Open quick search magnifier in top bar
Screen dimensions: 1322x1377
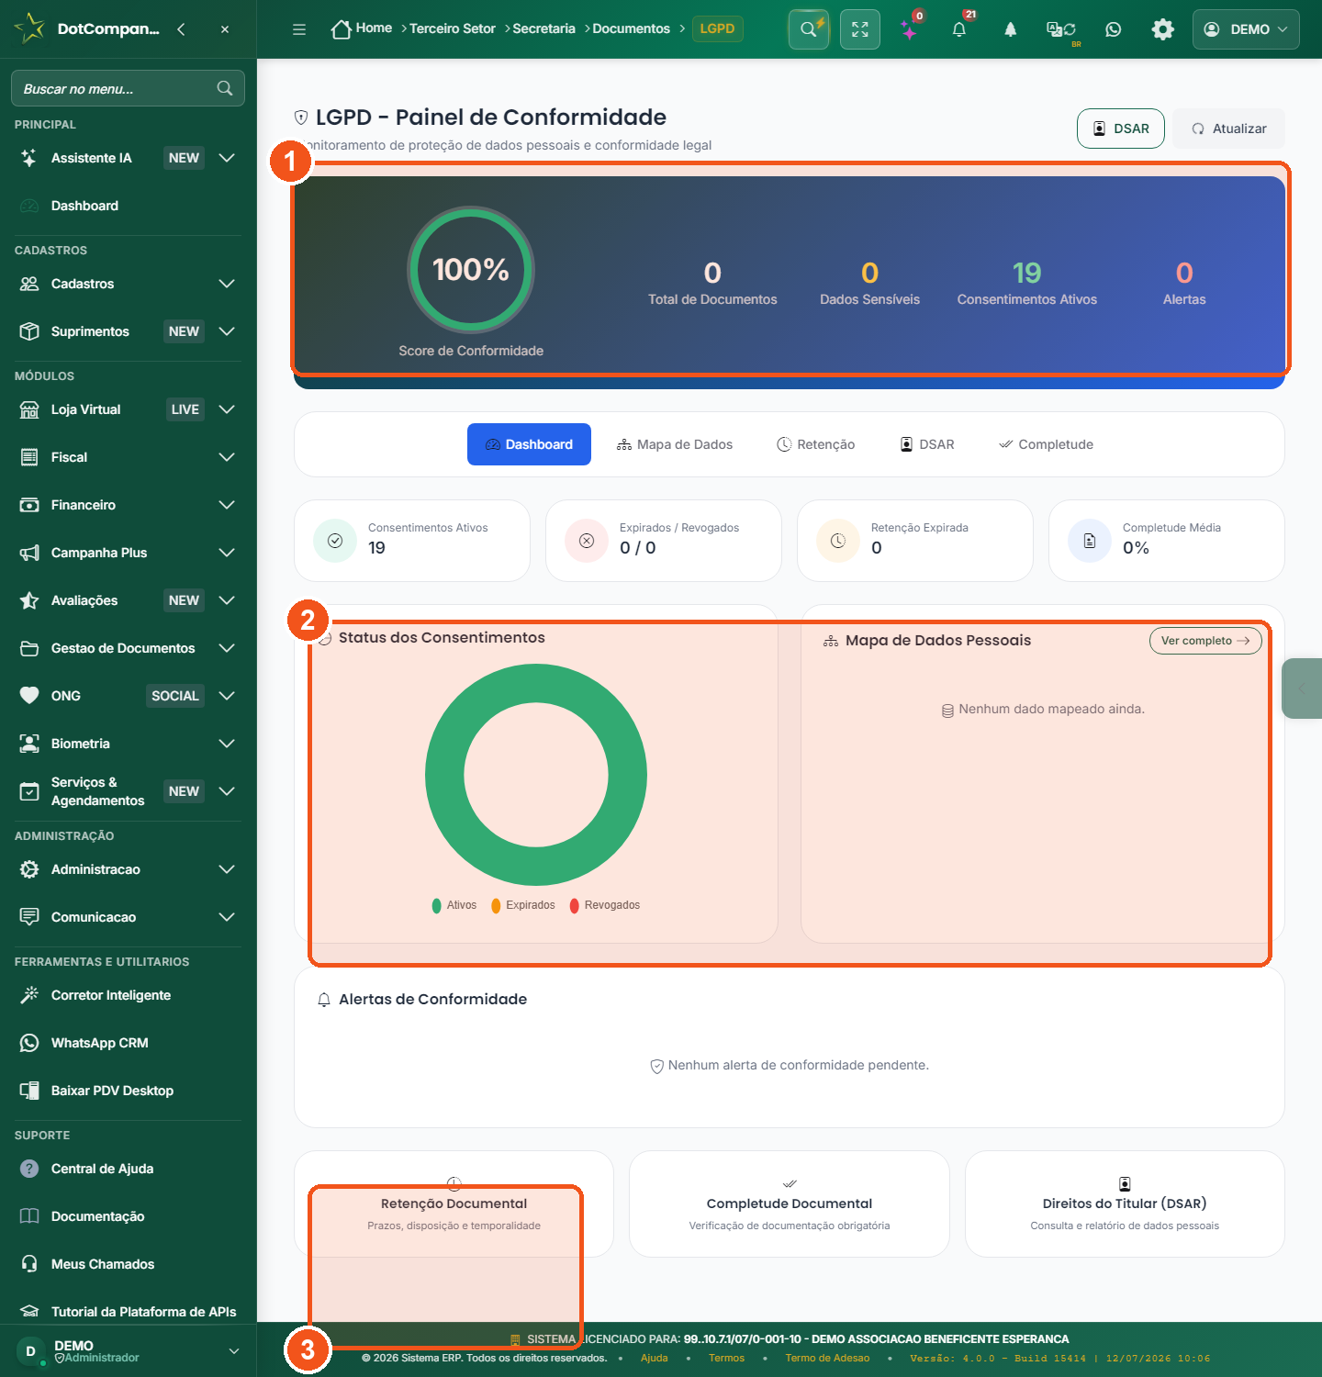click(809, 29)
